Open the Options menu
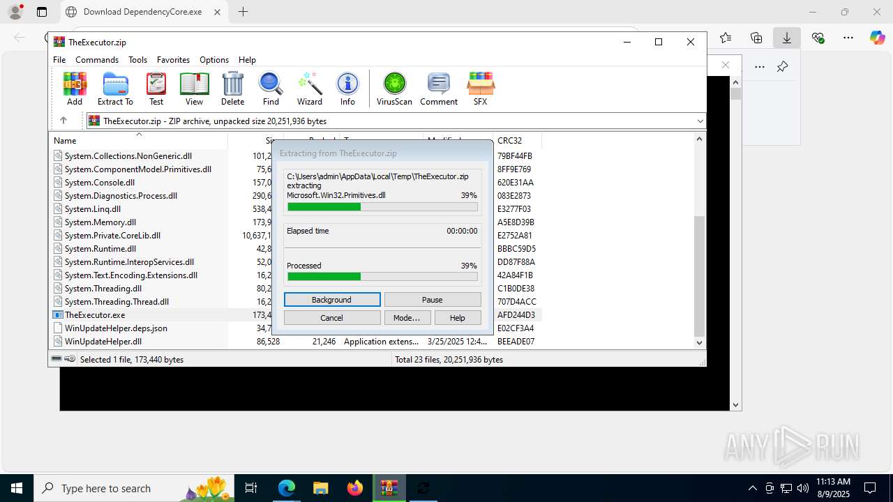893x502 pixels. [214, 60]
